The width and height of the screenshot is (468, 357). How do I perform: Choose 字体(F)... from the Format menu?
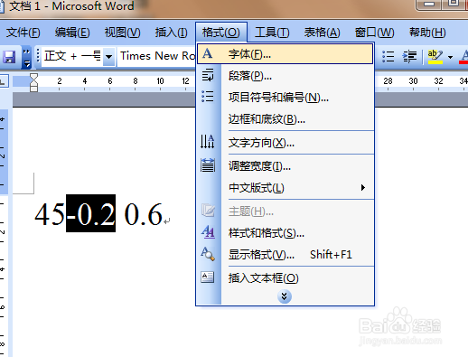[x=285, y=54]
